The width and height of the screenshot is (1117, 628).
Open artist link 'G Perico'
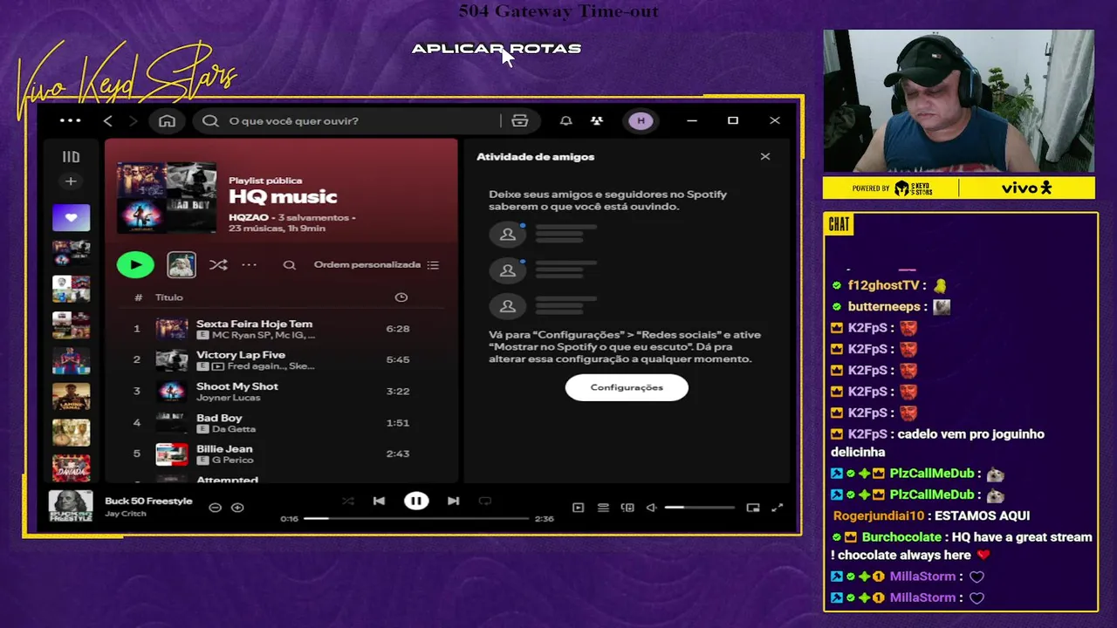coord(232,461)
